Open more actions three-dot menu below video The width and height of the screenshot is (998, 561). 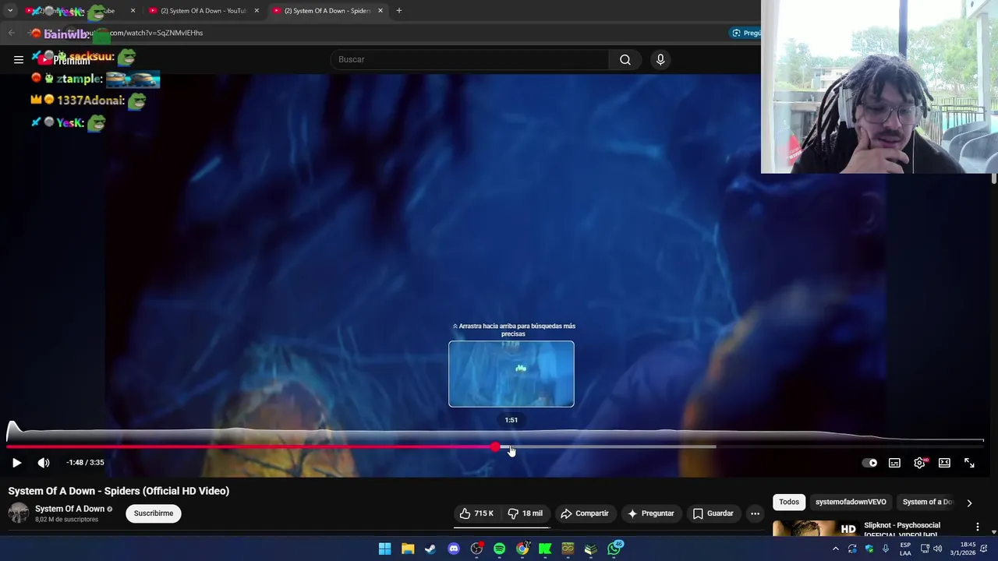coord(755,513)
